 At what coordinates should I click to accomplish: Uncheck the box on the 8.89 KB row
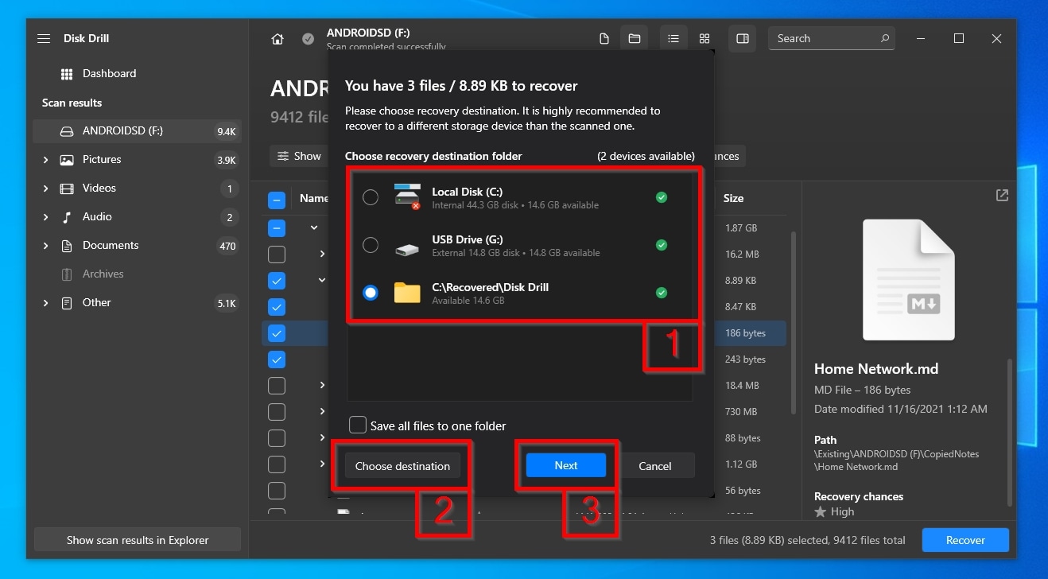(276, 281)
